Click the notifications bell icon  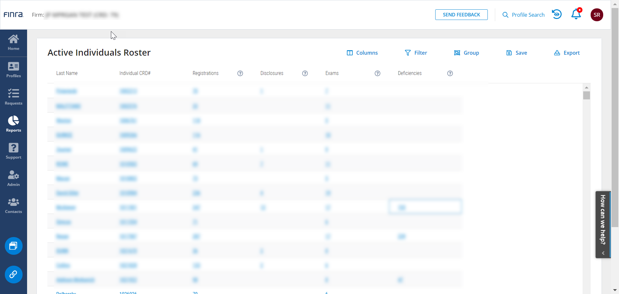click(x=576, y=14)
